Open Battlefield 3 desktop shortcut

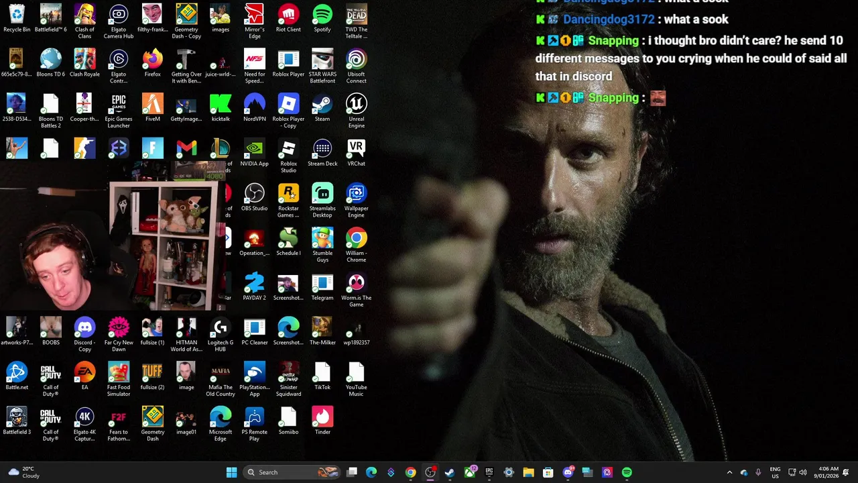point(17,421)
